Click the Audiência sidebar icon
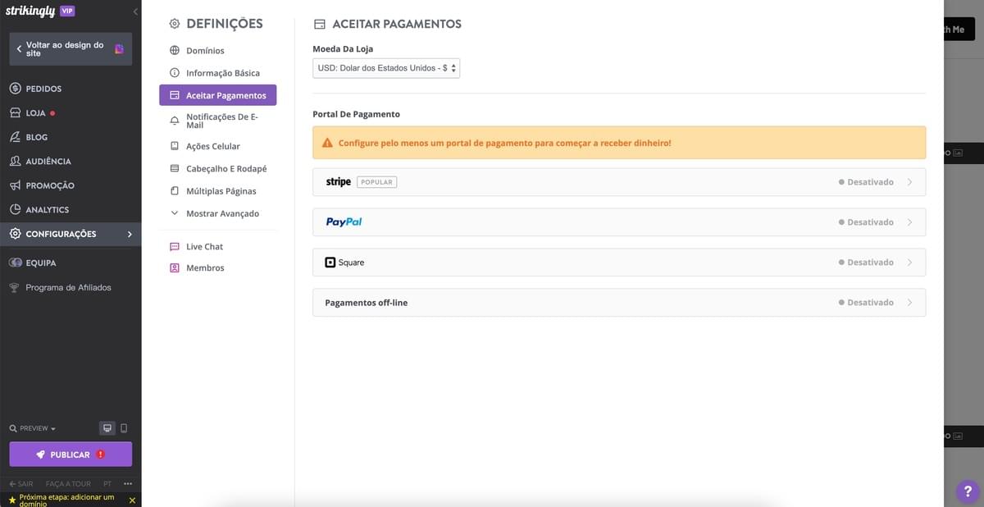The image size is (984, 507). [x=15, y=161]
